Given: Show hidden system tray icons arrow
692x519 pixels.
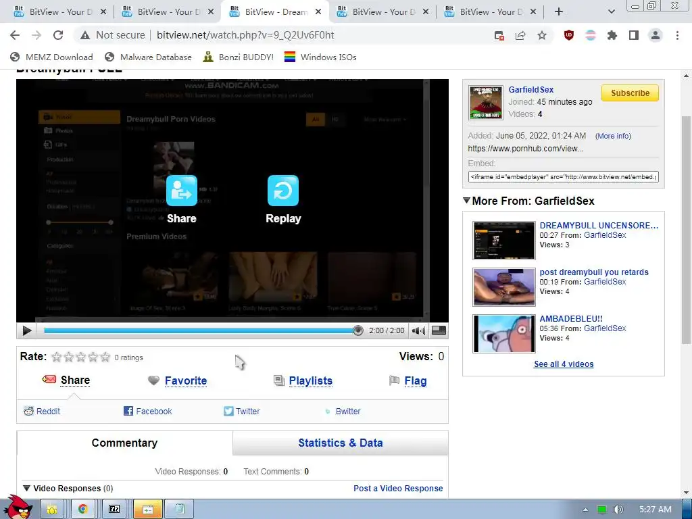Looking at the screenshot, I should [585, 510].
